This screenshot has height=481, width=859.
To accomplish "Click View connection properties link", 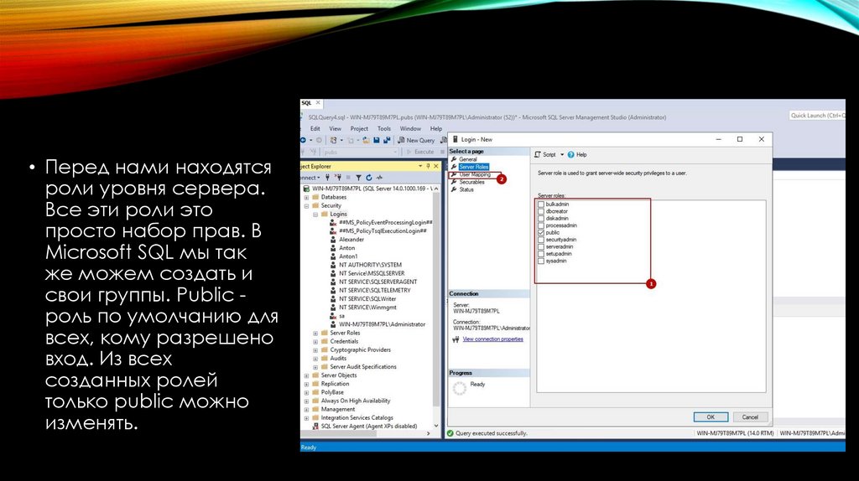I will tap(492, 339).
